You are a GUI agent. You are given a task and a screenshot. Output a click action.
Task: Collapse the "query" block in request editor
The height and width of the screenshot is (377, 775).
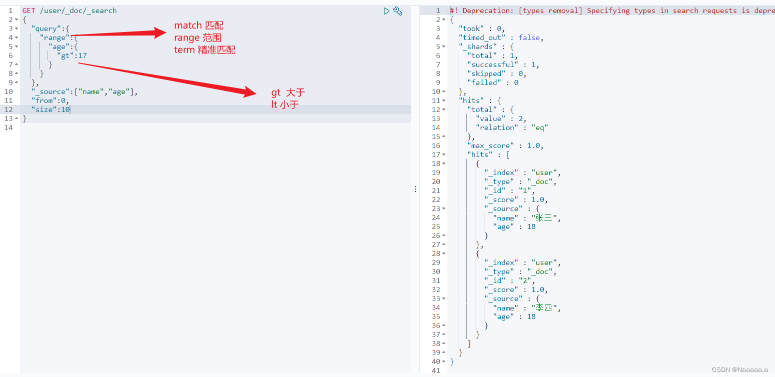[x=17, y=28]
